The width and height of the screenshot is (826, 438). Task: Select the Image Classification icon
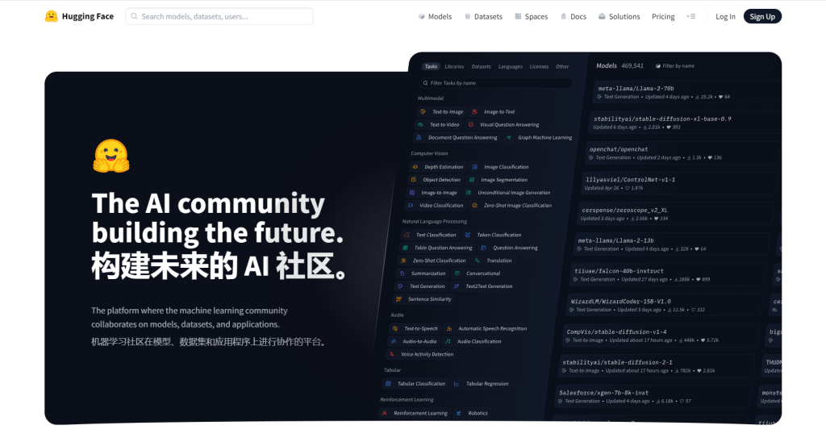(x=474, y=167)
